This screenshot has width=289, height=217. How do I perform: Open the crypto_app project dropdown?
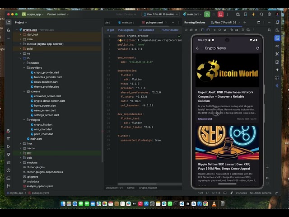[33, 14]
